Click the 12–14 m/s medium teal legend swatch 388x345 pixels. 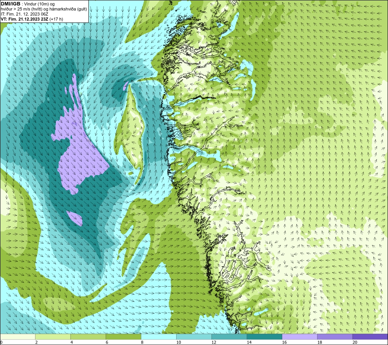point(229,336)
